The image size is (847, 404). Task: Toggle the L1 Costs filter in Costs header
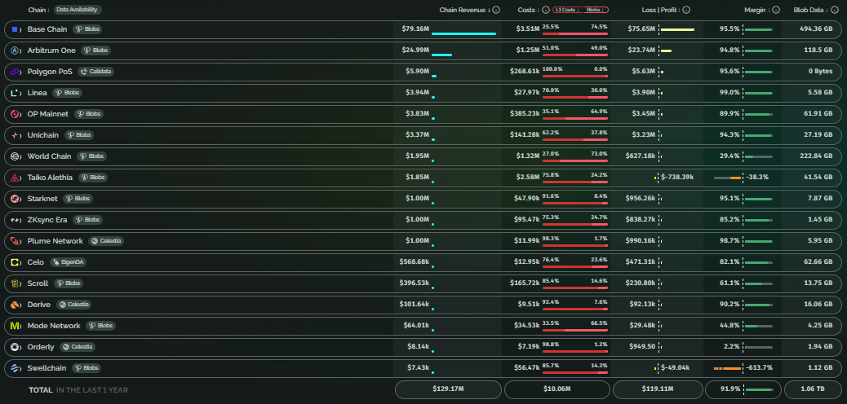(566, 10)
